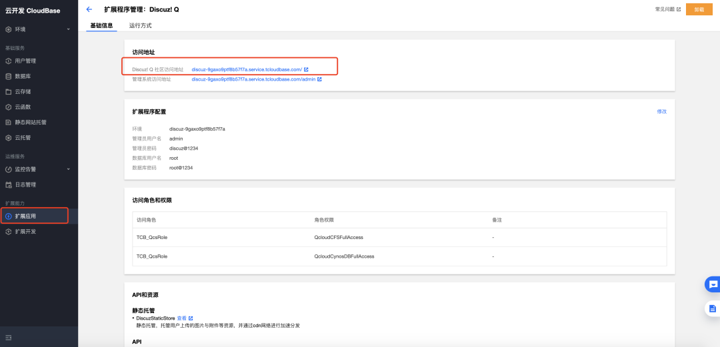Open 用户管理 in the sidebar

click(25, 61)
